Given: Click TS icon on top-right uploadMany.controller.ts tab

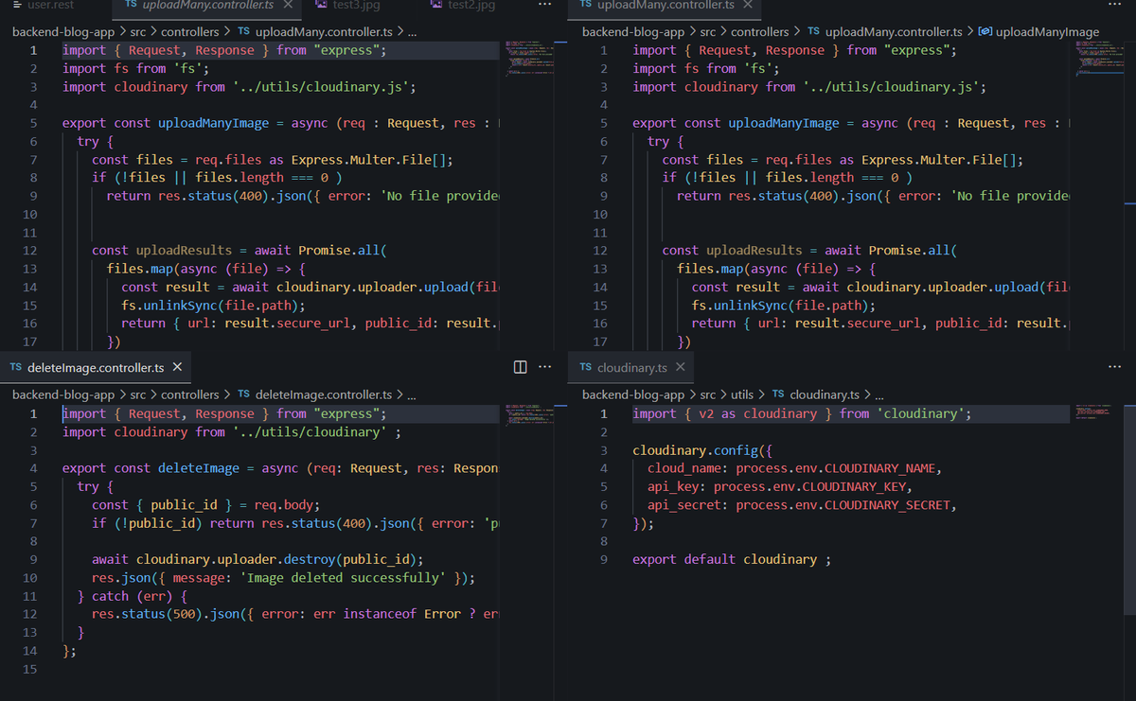Looking at the screenshot, I should click(585, 5).
